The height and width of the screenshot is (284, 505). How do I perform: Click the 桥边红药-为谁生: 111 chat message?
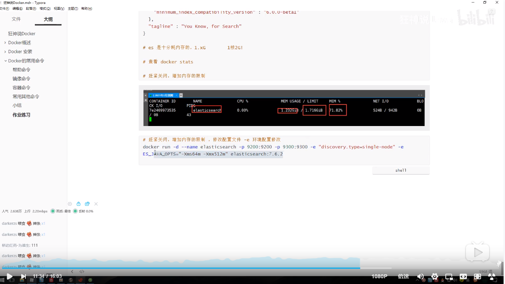pos(20,245)
